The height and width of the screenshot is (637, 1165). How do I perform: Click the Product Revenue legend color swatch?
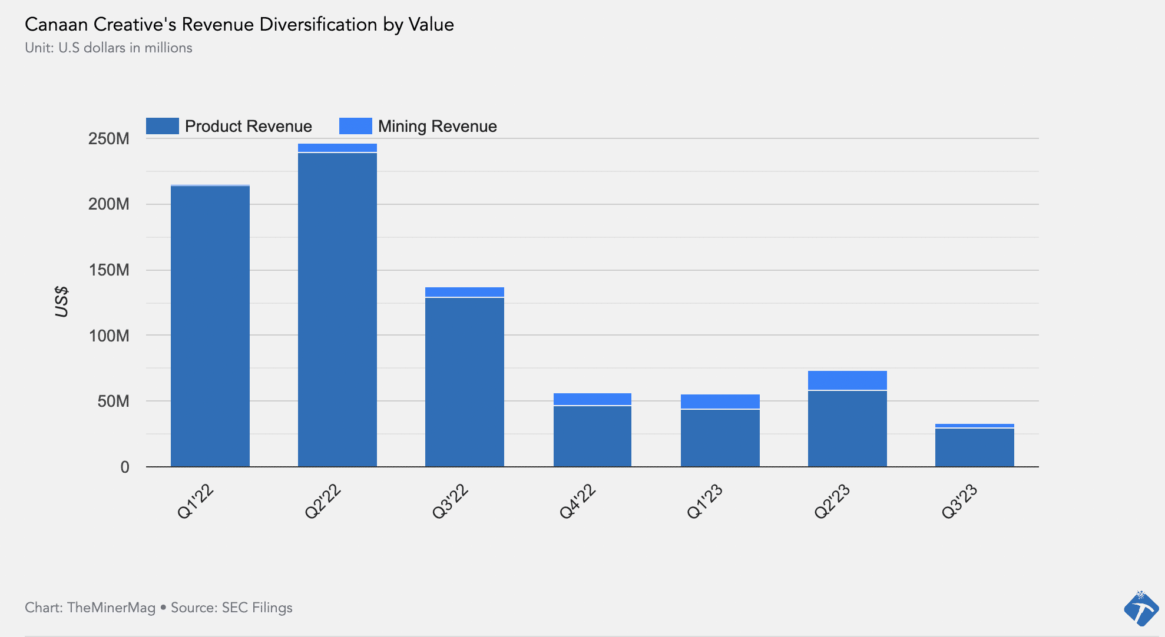click(x=162, y=126)
